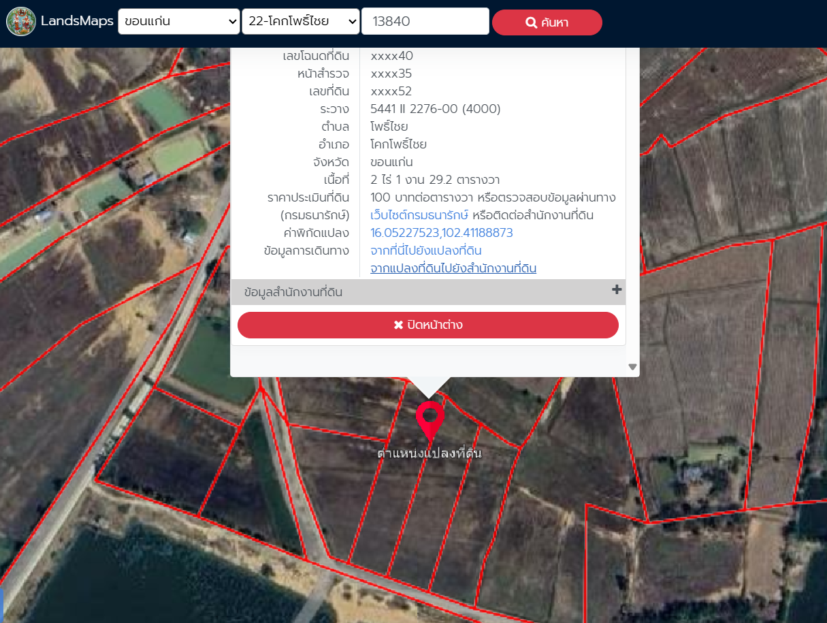827x623 pixels.
Task: Click the ตำแหน่งแปลงที่ดิน marker label
Action: 429,453
